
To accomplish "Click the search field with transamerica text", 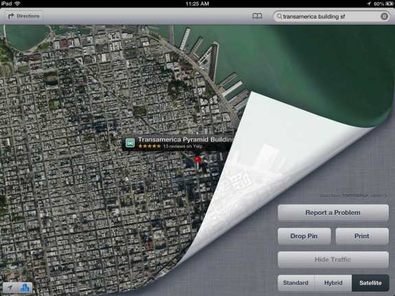I will pyautogui.click(x=331, y=16).
